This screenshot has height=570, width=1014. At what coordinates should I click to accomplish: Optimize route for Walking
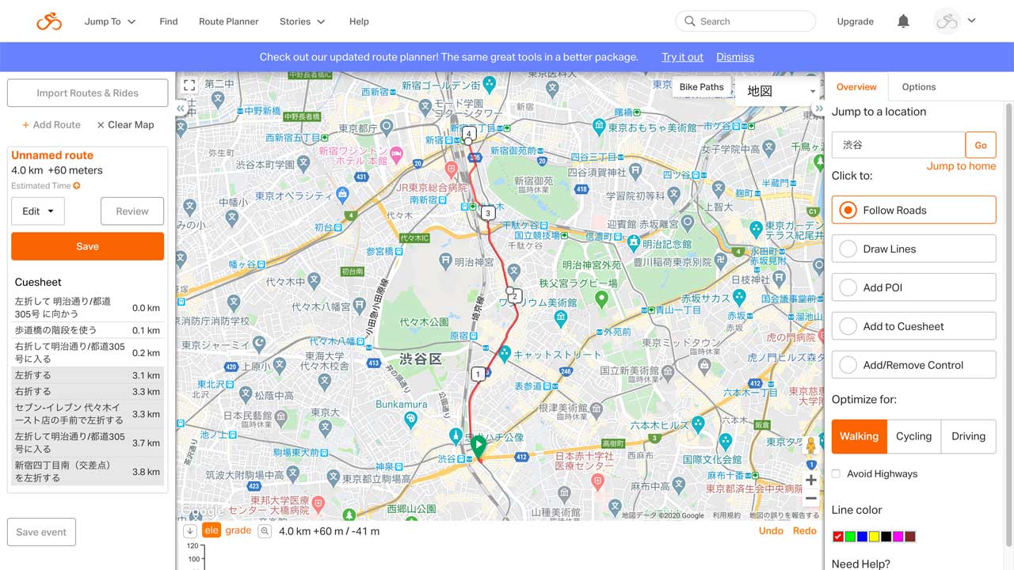pyautogui.click(x=860, y=436)
